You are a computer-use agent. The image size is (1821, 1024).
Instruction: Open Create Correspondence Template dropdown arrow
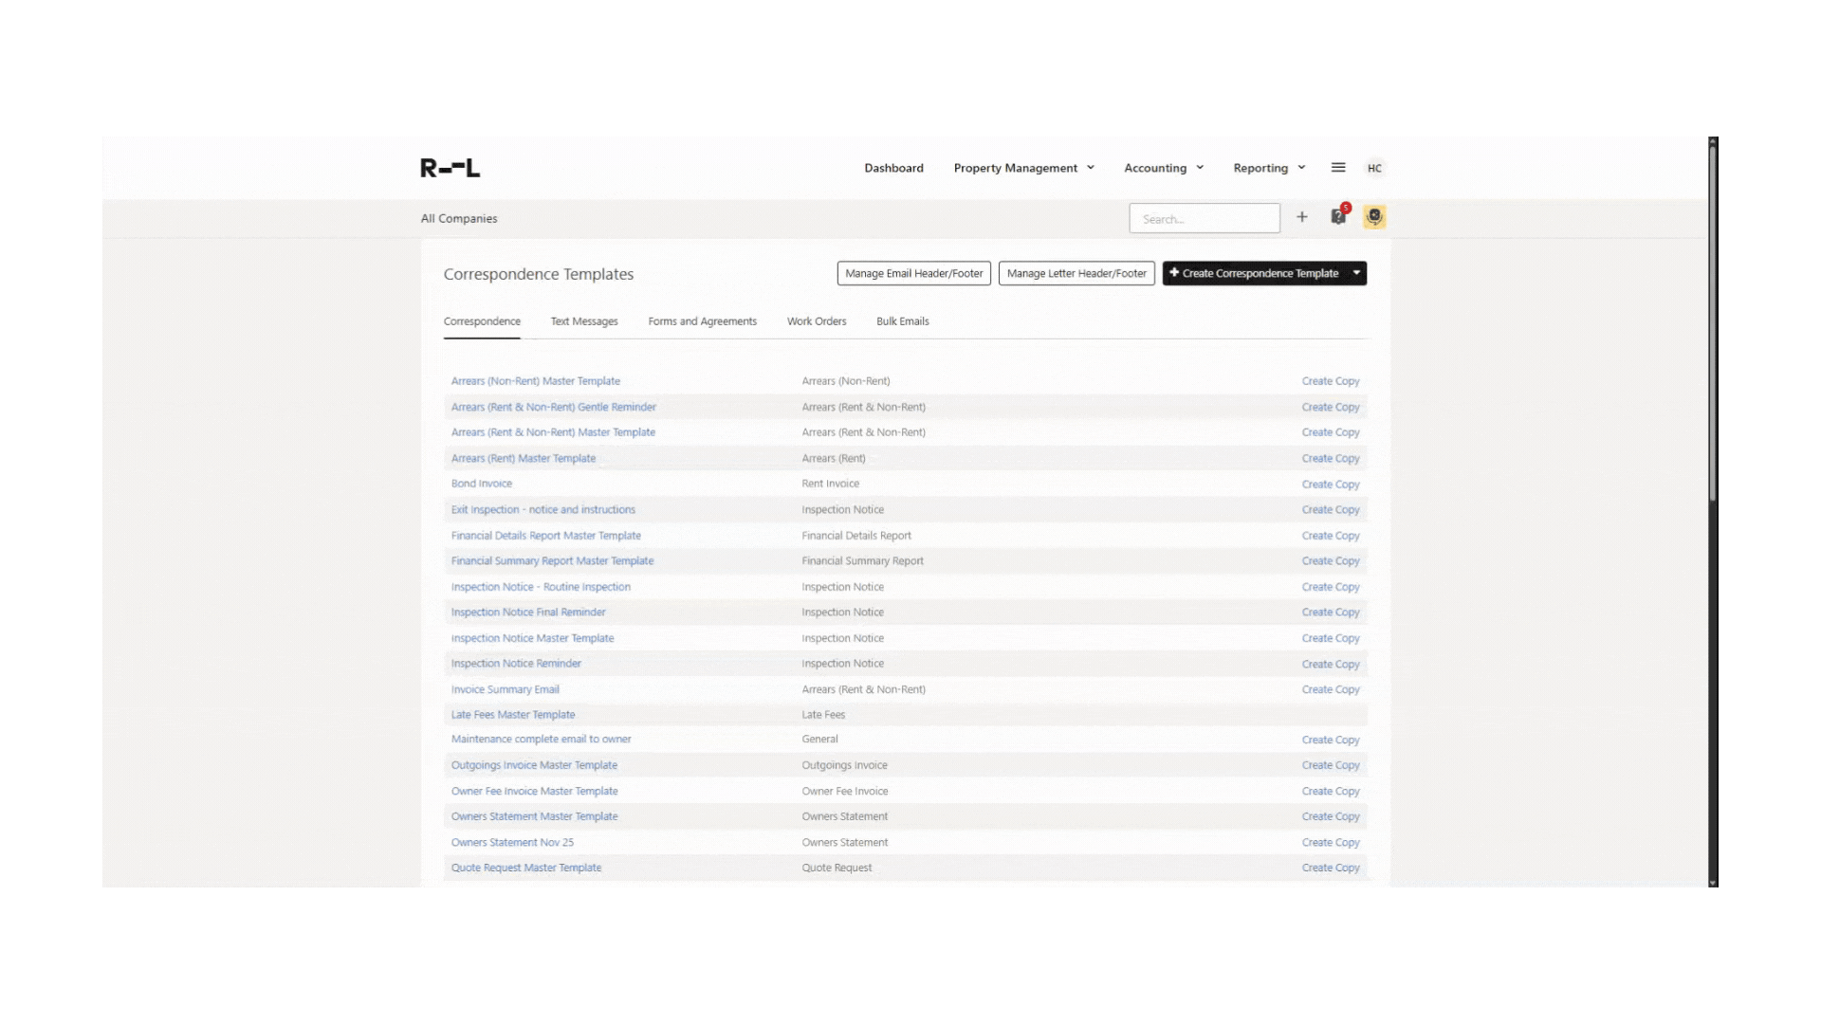point(1357,273)
